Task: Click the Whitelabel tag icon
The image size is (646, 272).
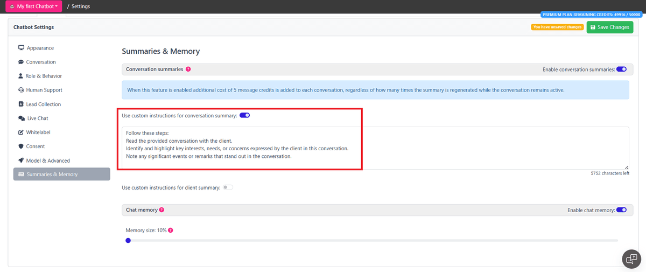Action: coord(21,132)
